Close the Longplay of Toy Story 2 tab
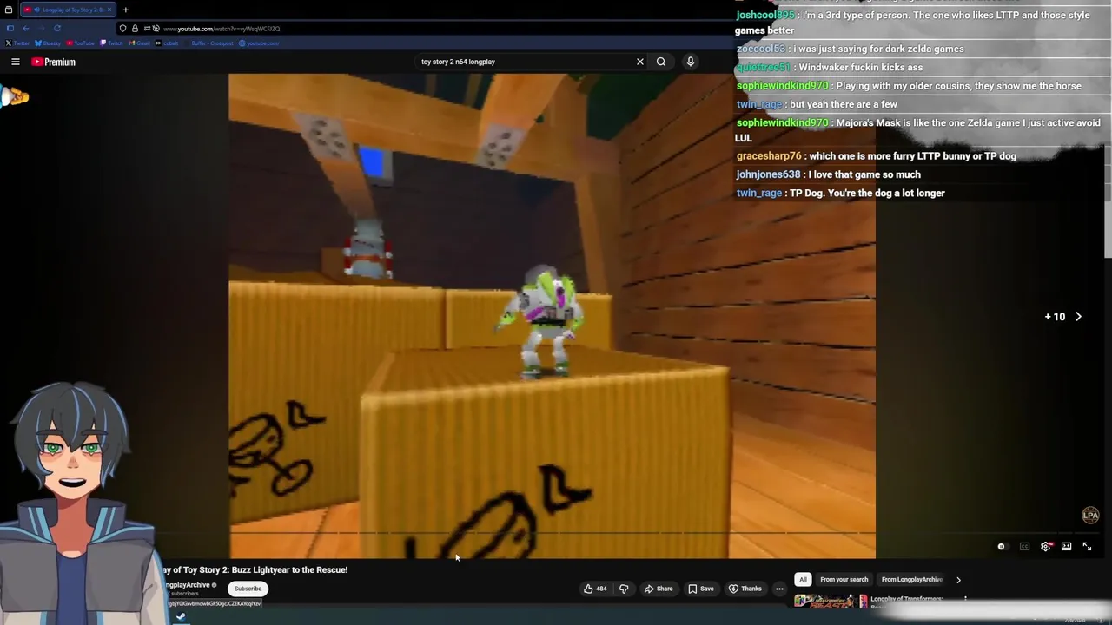1112x625 pixels. (x=109, y=10)
